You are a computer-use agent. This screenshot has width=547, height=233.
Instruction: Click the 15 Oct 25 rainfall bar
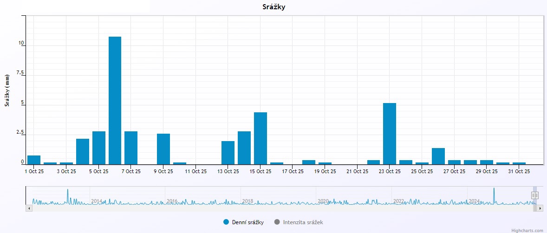coord(260,138)
